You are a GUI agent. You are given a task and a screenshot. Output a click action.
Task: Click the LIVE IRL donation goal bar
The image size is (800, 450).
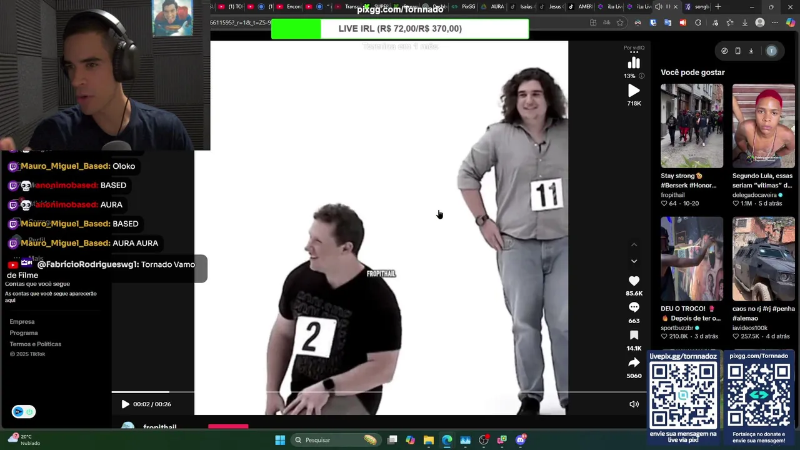[400, 29]
